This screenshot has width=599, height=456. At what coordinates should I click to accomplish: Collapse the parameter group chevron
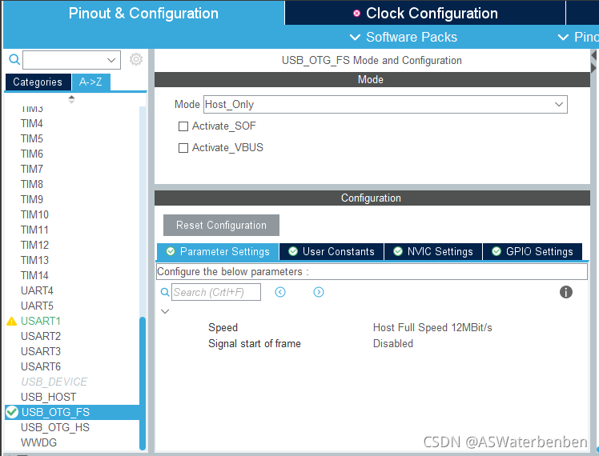(165, 311)
